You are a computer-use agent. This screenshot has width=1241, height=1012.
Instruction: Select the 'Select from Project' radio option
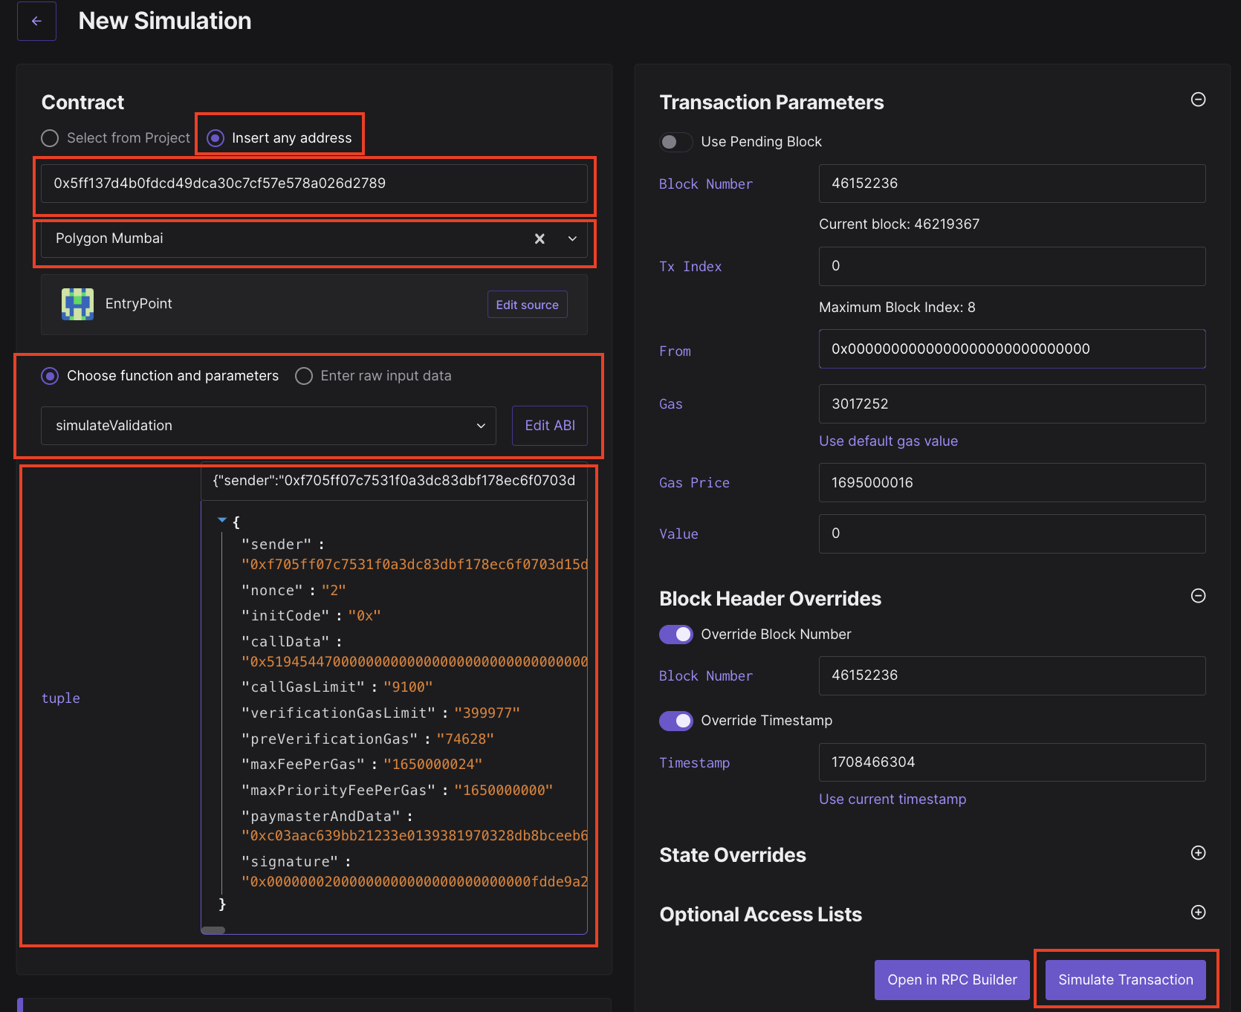click(x=50, y=138)
